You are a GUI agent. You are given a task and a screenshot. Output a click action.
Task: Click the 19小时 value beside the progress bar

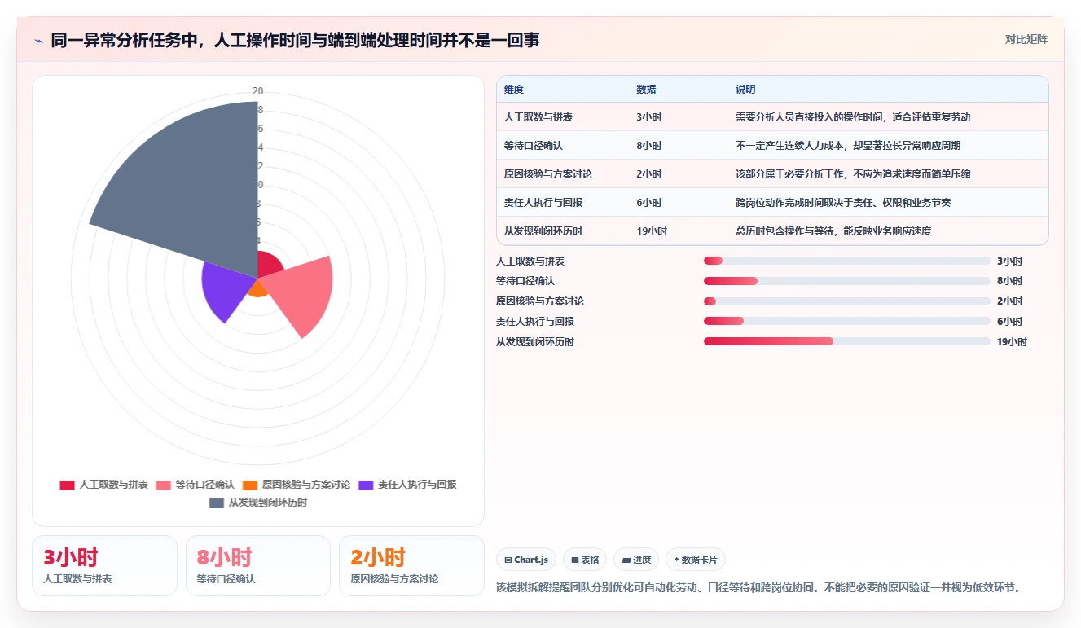coord(1012,342)
